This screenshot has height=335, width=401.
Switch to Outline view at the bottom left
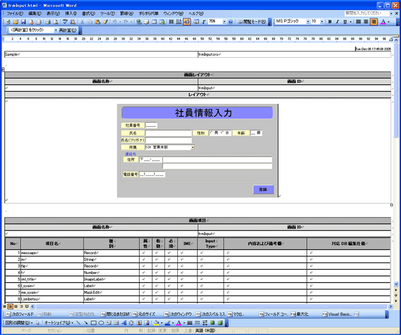coord(21,306)
